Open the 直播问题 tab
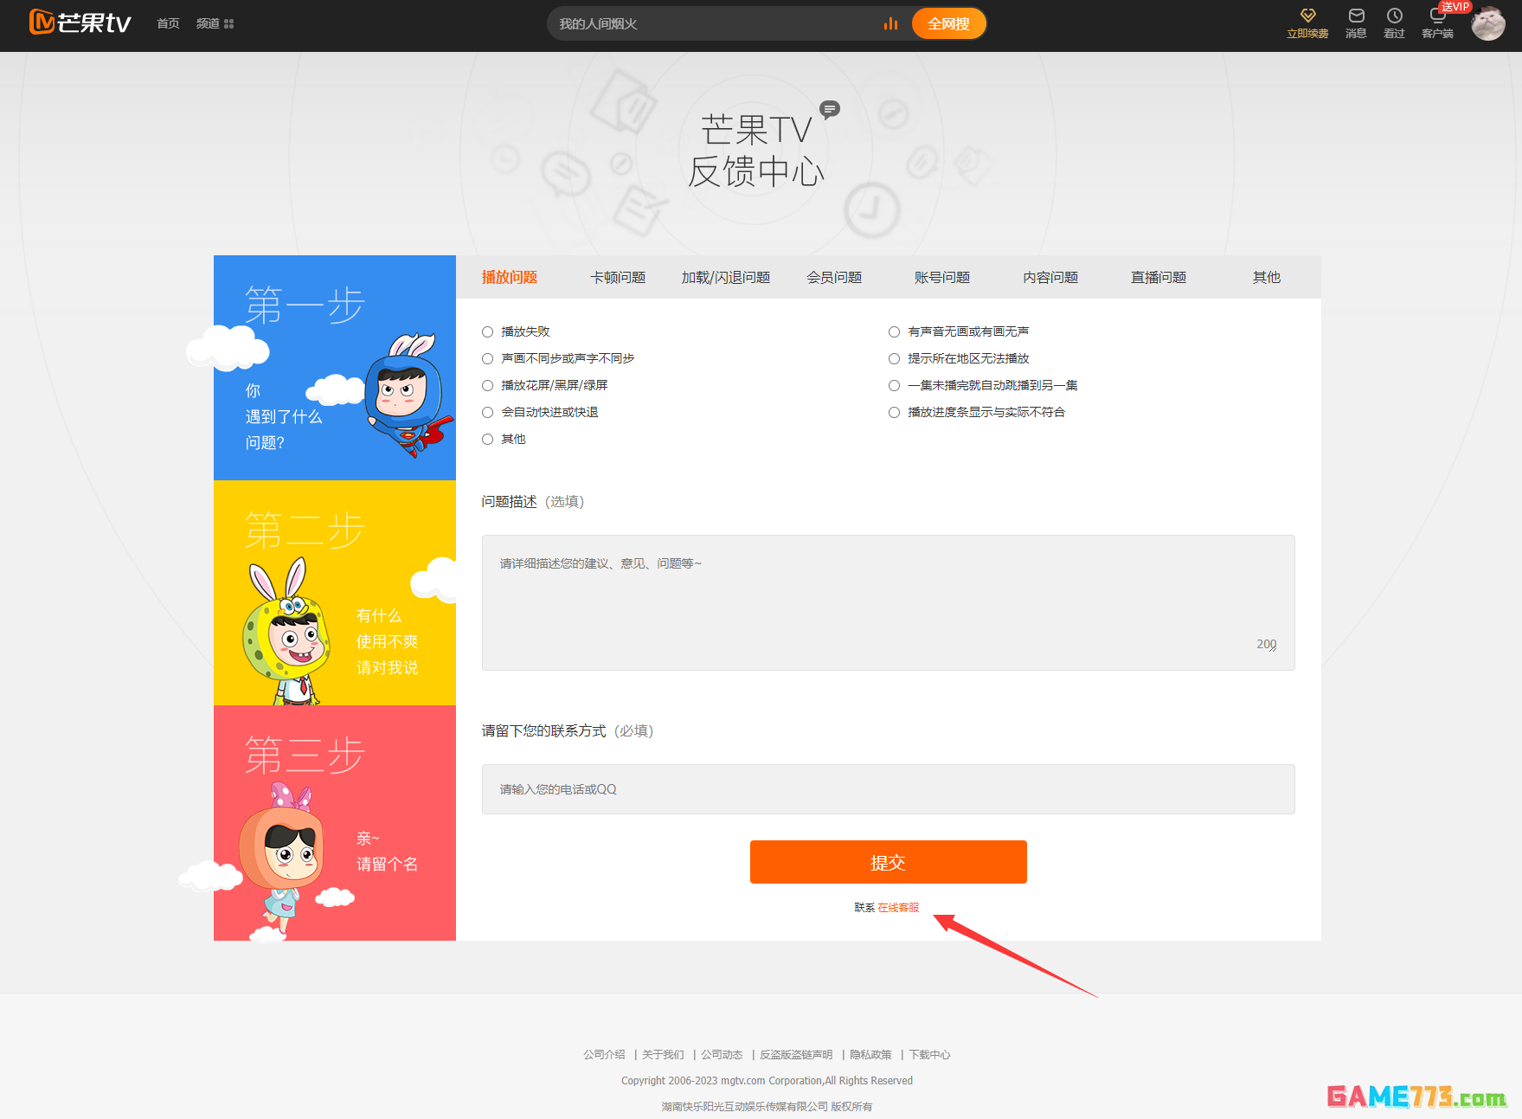1522x1119 pixels. [x=1158, y=278]
